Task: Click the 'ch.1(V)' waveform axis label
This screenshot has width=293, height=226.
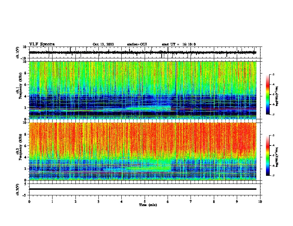Action: click(18, 52)
